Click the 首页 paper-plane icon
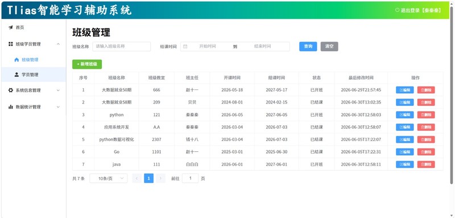The height and width of the screenshot is (218, 455). click(x=11, y=27)
